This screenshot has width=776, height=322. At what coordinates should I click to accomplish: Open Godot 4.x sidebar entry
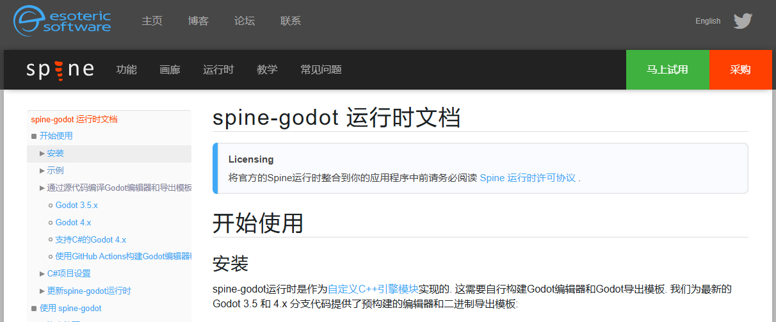pos(74,222)
